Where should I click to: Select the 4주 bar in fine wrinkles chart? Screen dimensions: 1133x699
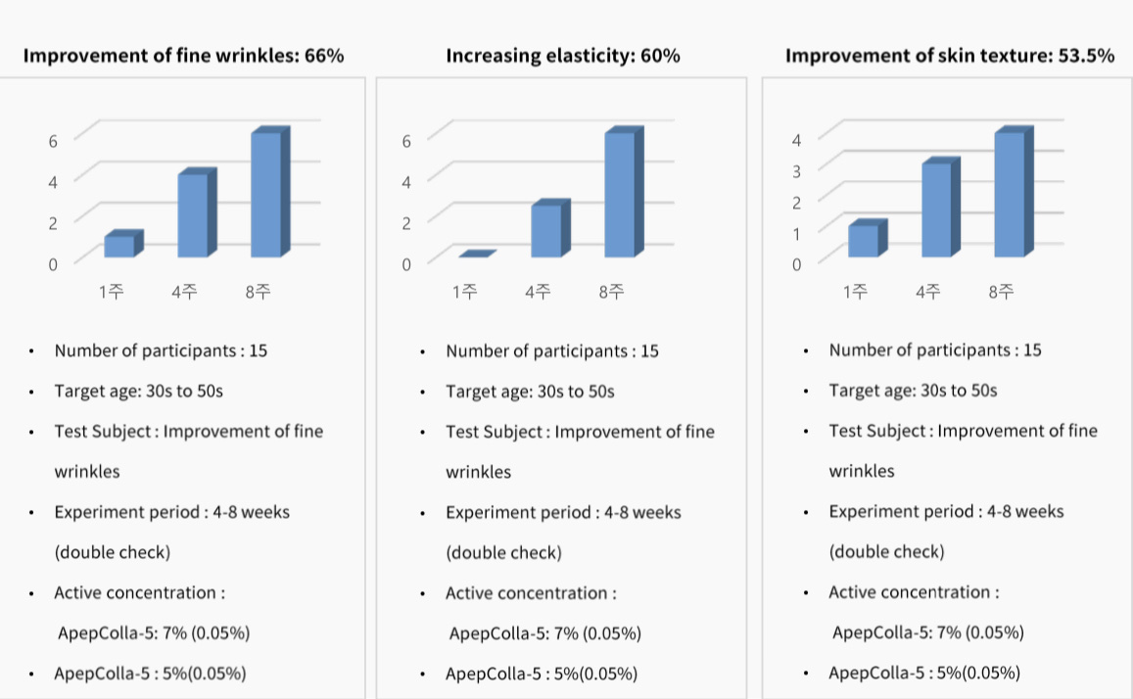tap(197, 212)
